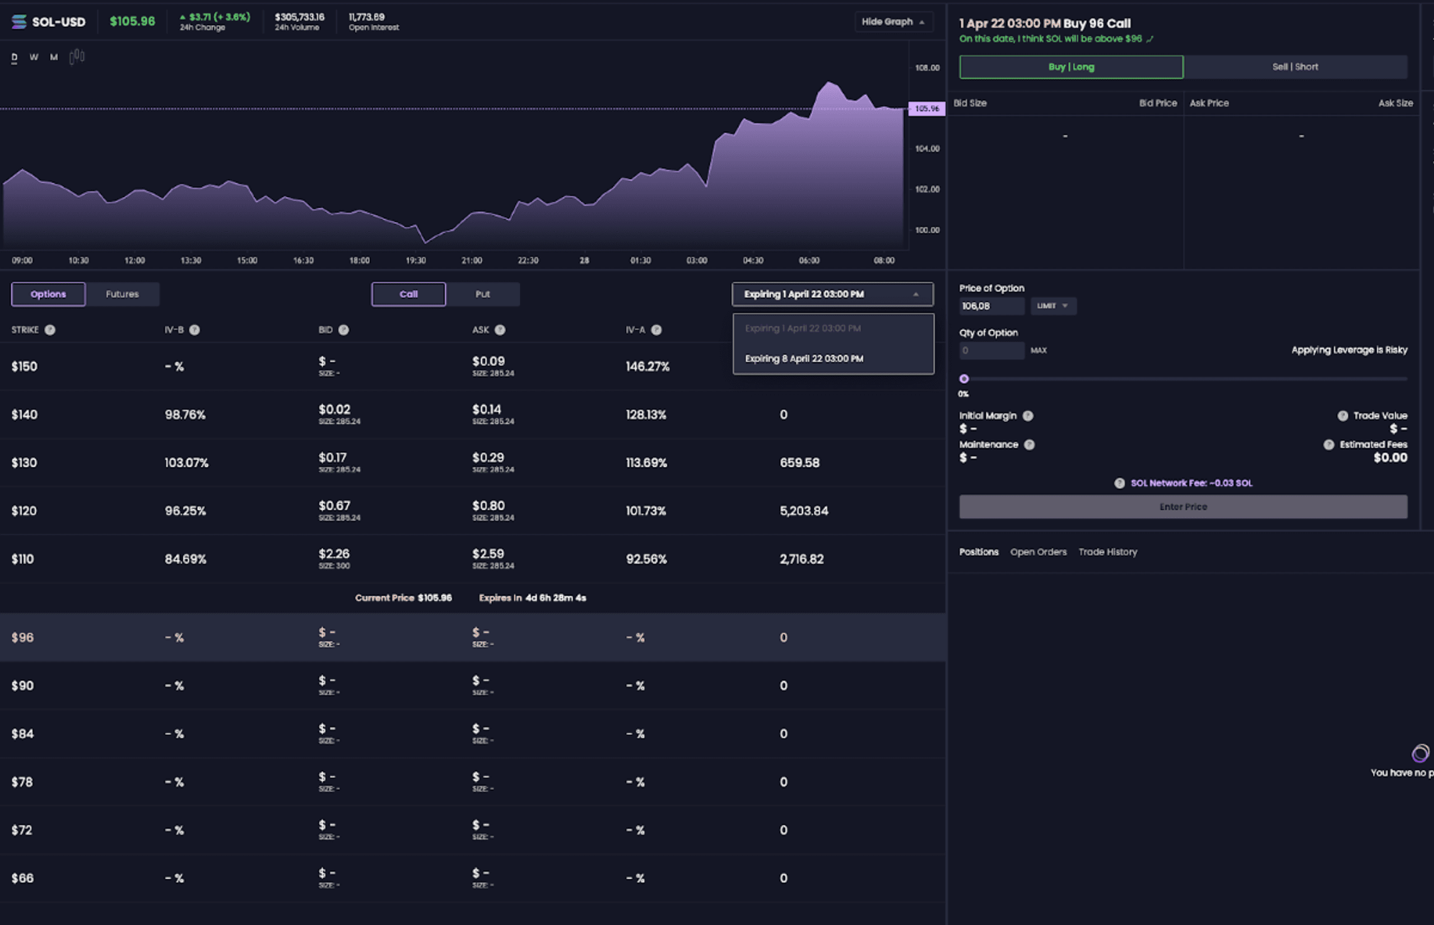Select the $150 strike row
Screen dimensions: 1434x925
click(473, 367)
